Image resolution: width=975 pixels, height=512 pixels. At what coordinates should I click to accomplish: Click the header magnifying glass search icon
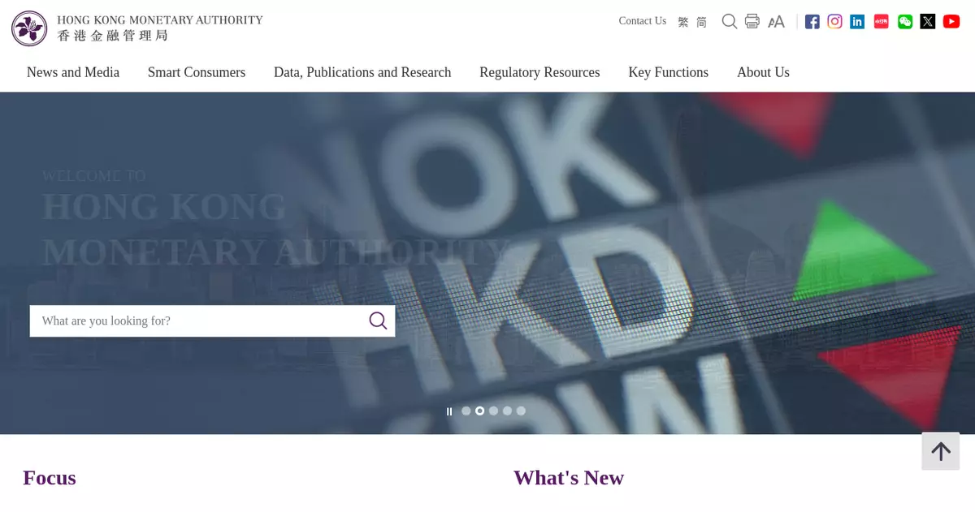coord(730,22)
